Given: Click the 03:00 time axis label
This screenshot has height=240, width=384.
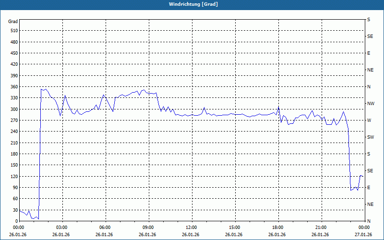Looking at the screenshot, I should [62, 227].
